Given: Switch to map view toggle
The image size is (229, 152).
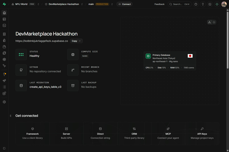Looking at the screenshot, I should 214,22.
